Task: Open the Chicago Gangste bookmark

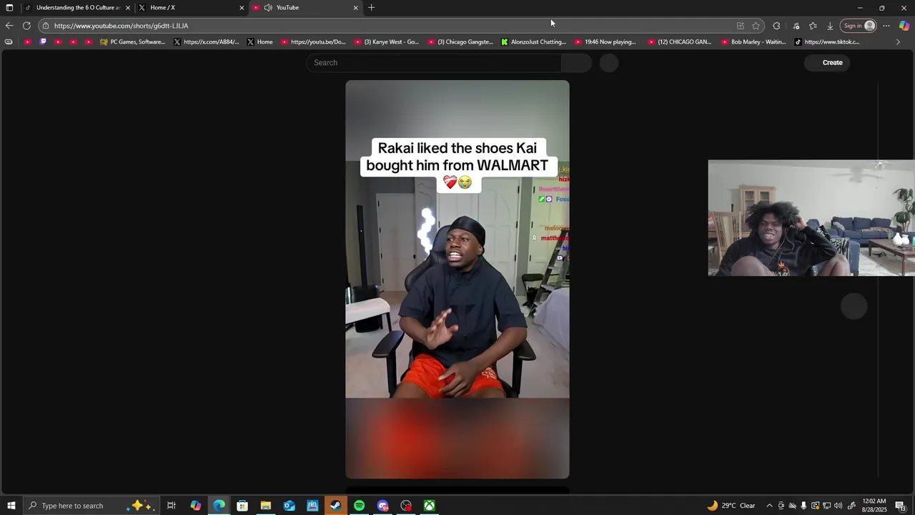Action: tap(460, 42)
